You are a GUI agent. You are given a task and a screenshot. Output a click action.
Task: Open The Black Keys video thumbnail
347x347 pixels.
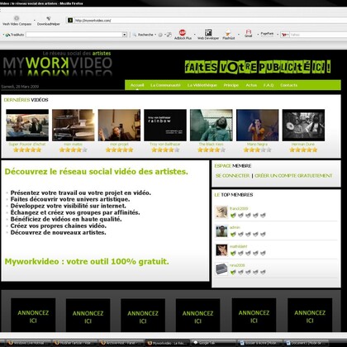212,125
